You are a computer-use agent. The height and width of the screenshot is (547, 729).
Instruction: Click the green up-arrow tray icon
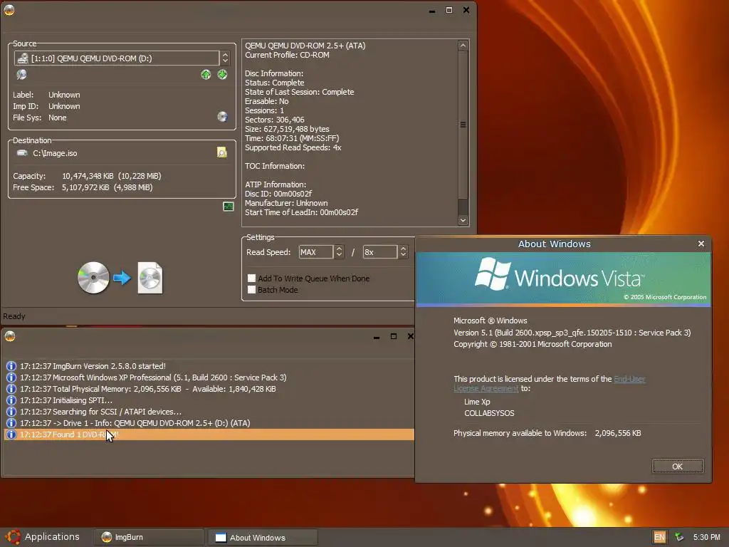pos(206,74)
